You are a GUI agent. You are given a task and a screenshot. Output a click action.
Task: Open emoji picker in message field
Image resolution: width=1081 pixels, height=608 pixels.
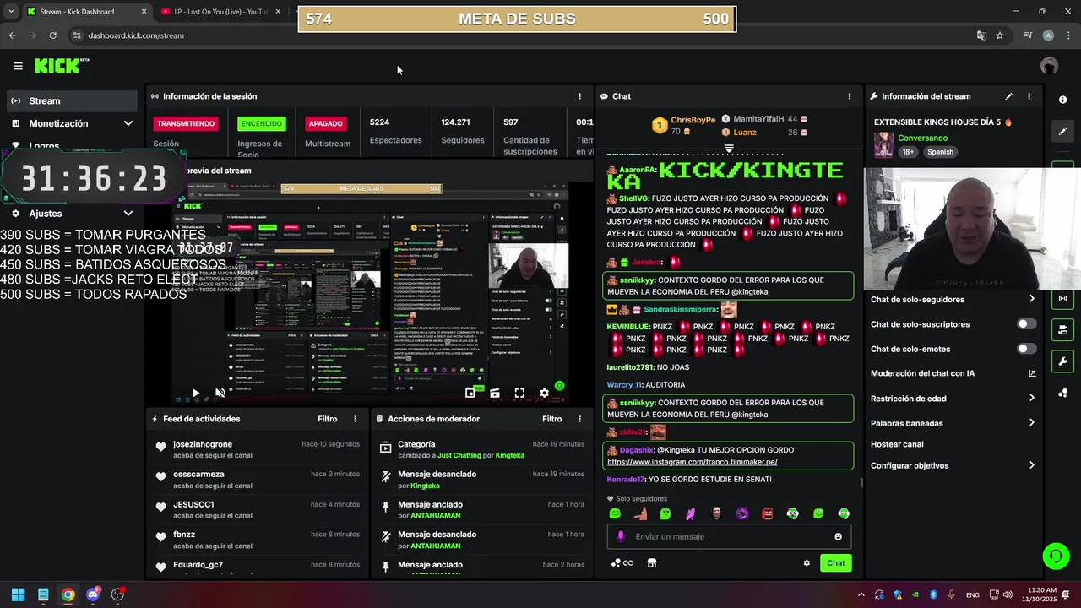click(838, 536)
